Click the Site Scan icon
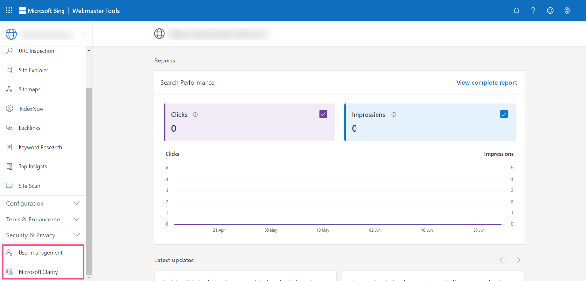Screen dimensions: 586x281 [x=9, y=186]
